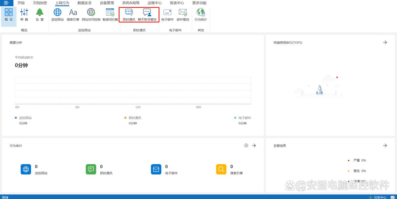Open 浏览网站 globe icon in ribbon
The height and width of the screenshot is (199, 397).
coord(58,15)
